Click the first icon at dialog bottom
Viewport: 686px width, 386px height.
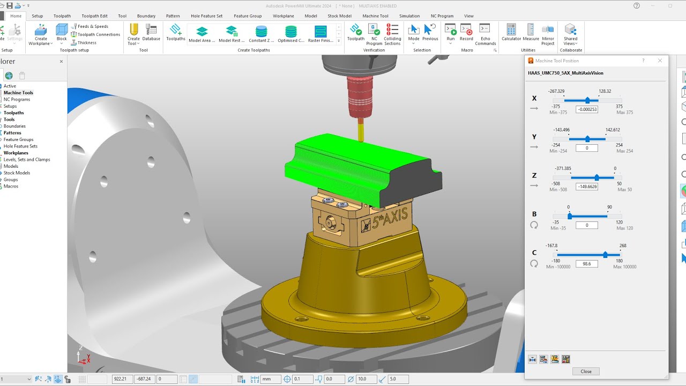[532, 359]
